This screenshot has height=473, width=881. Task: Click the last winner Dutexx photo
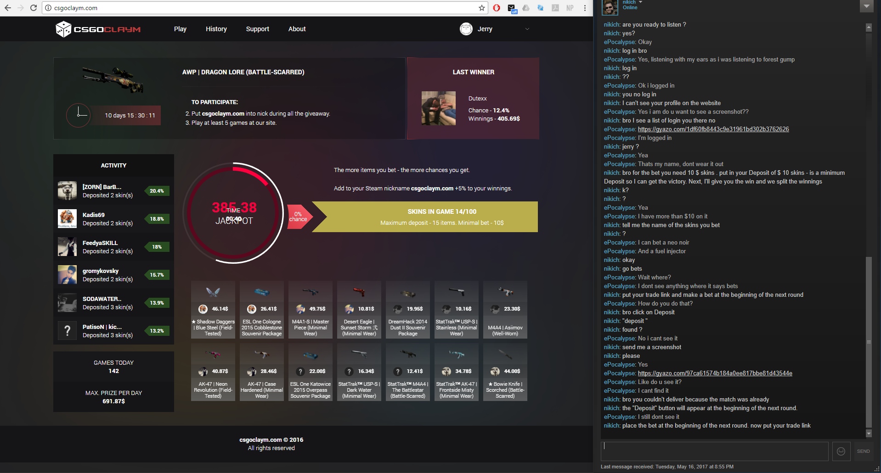click(439, 108)
